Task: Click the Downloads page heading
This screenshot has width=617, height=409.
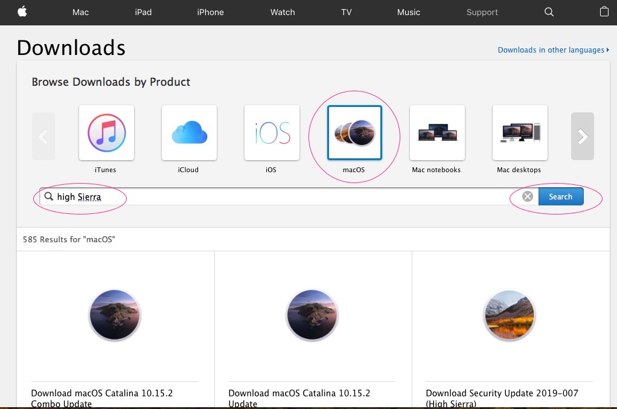Action: [71, 48]
